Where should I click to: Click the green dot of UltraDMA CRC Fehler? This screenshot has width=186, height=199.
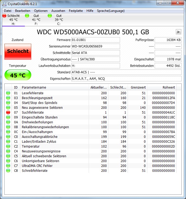pyautogui.click(x=8, y=166)
